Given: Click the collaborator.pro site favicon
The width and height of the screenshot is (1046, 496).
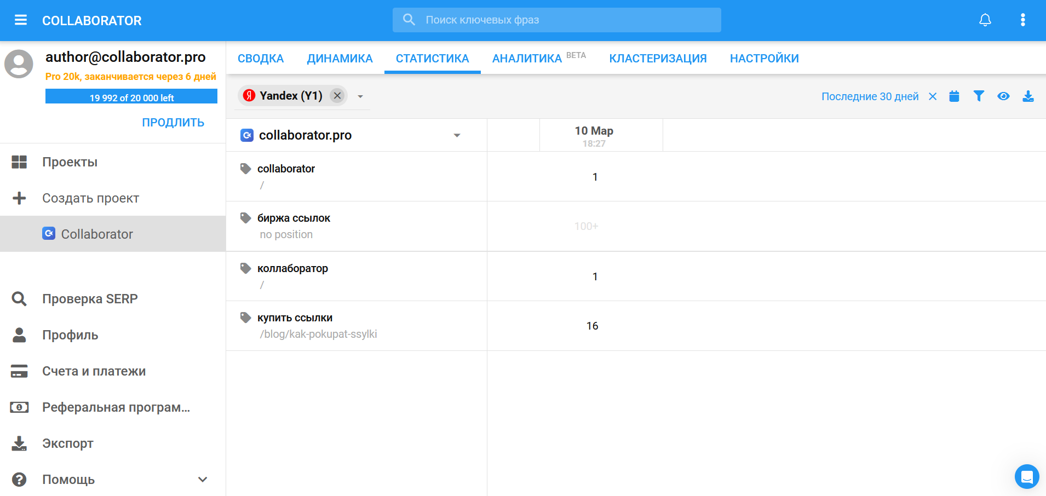Looking at the screenshot, I should [x=247, y=135].
